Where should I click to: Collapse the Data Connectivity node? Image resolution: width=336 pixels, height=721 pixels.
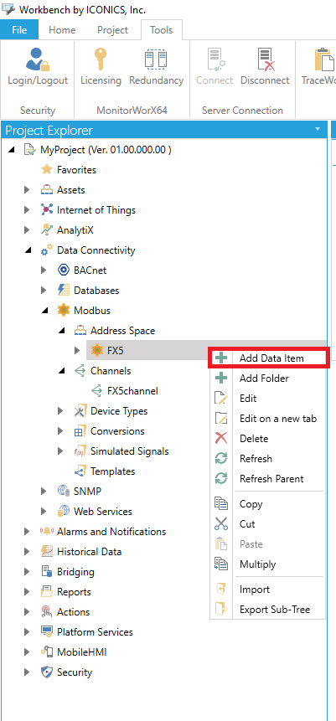[x=28, y=250]
